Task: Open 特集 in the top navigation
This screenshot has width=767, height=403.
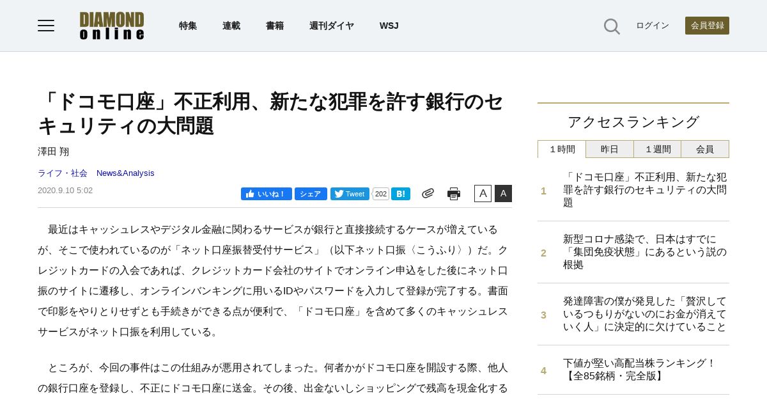Action: pos(188,26)
